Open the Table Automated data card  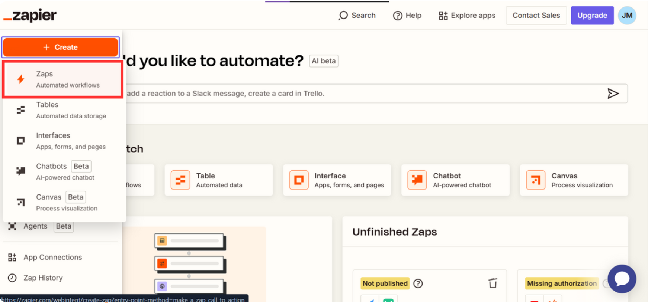[219, 180]
